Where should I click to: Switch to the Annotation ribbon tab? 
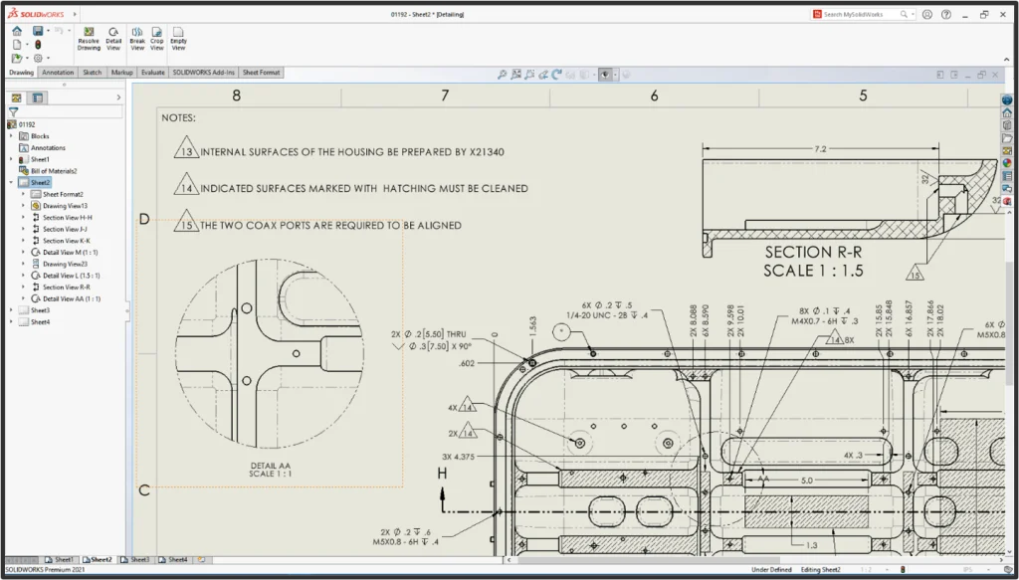58,73
